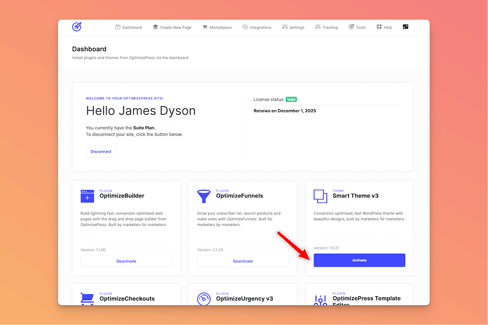Click the OptimizePress rocket logo
Screen dimensions: 488x325
pos(77,27)
